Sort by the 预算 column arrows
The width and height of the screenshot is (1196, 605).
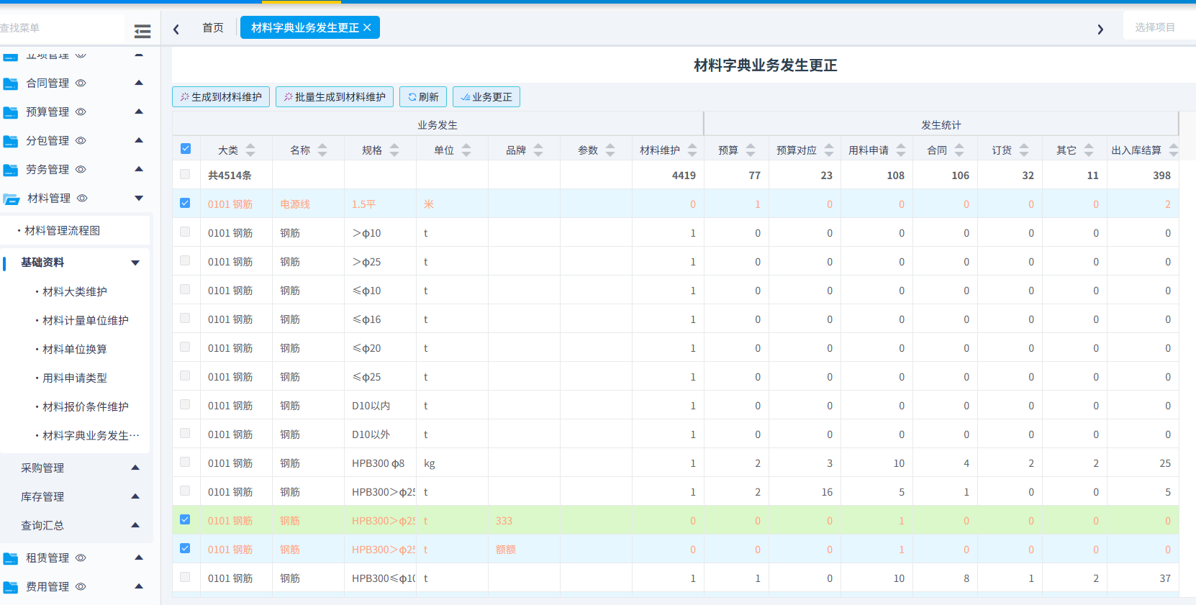pos(751,150)
